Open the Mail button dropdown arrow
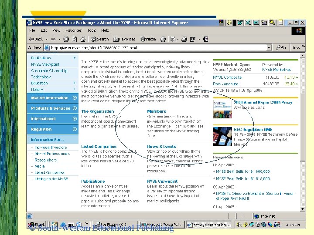 click(177, 39)
